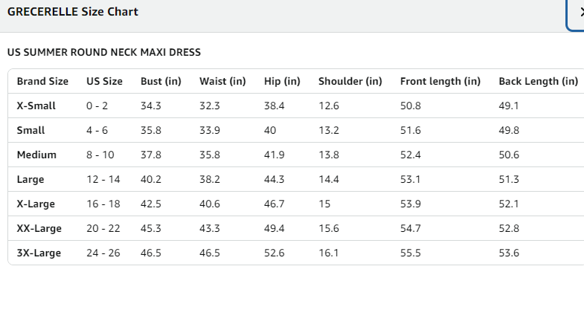Select the Large brand size row label

click(31, 179)
